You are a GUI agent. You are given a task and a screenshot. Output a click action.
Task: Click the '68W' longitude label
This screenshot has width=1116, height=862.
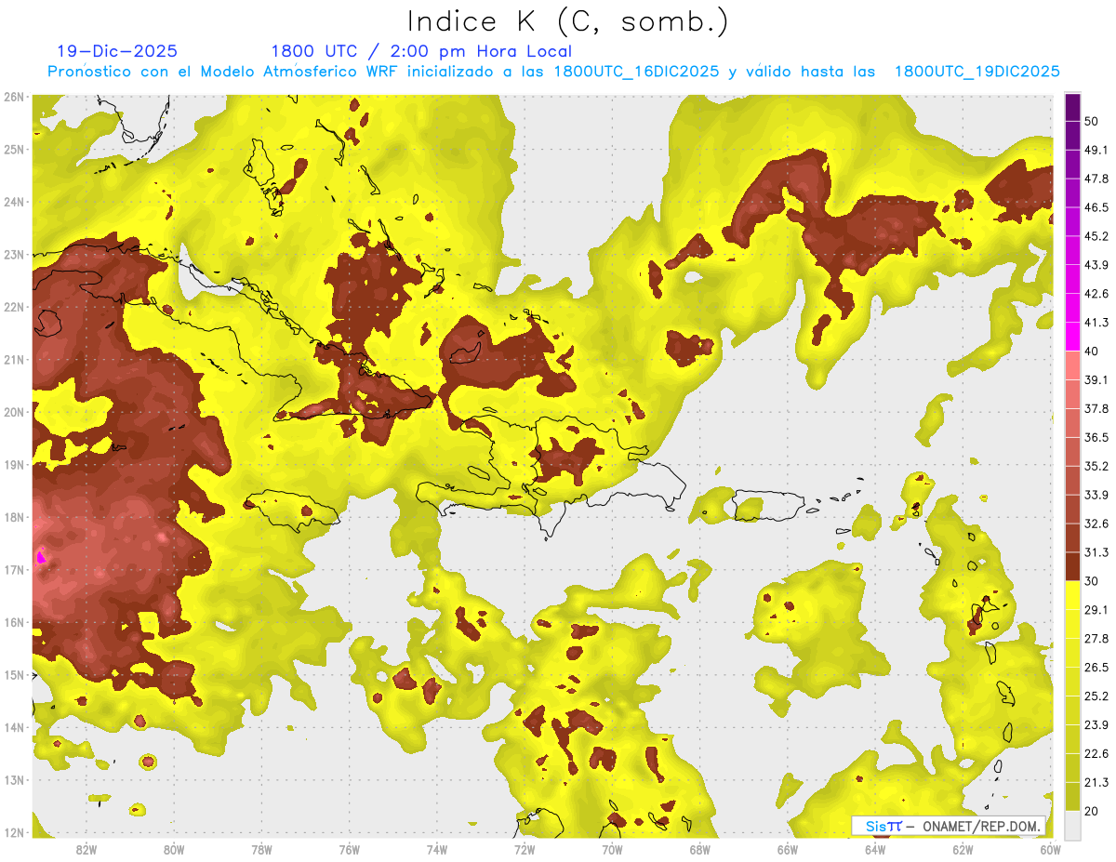pyautogui.click(x=700, y=850)
